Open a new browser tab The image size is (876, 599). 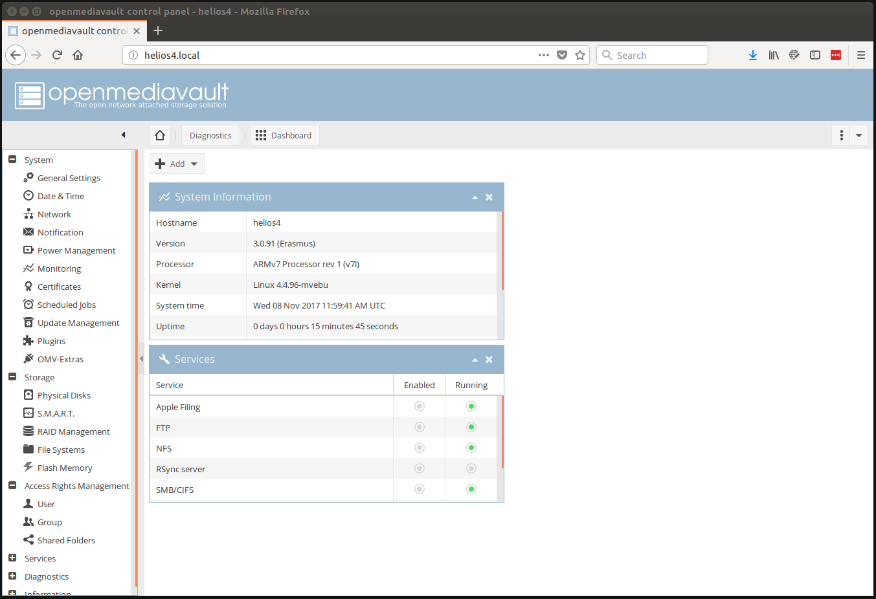coord(158,30)
